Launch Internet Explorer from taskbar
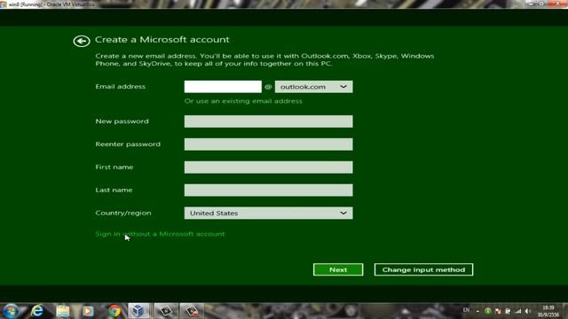 [x=37, y=311]
